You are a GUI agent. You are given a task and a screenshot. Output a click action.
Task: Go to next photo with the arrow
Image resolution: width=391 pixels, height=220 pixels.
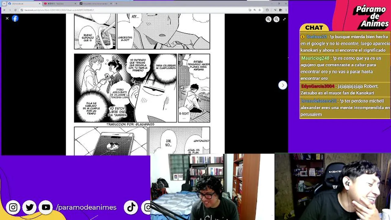click(x=283, y=85)
